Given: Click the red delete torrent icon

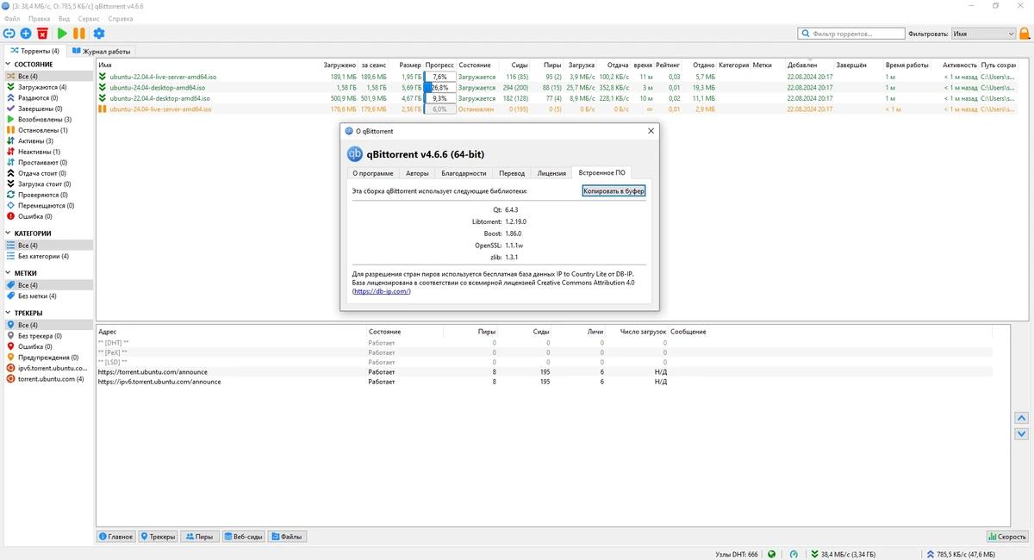Looking at the screenshot, I should 42,34.
